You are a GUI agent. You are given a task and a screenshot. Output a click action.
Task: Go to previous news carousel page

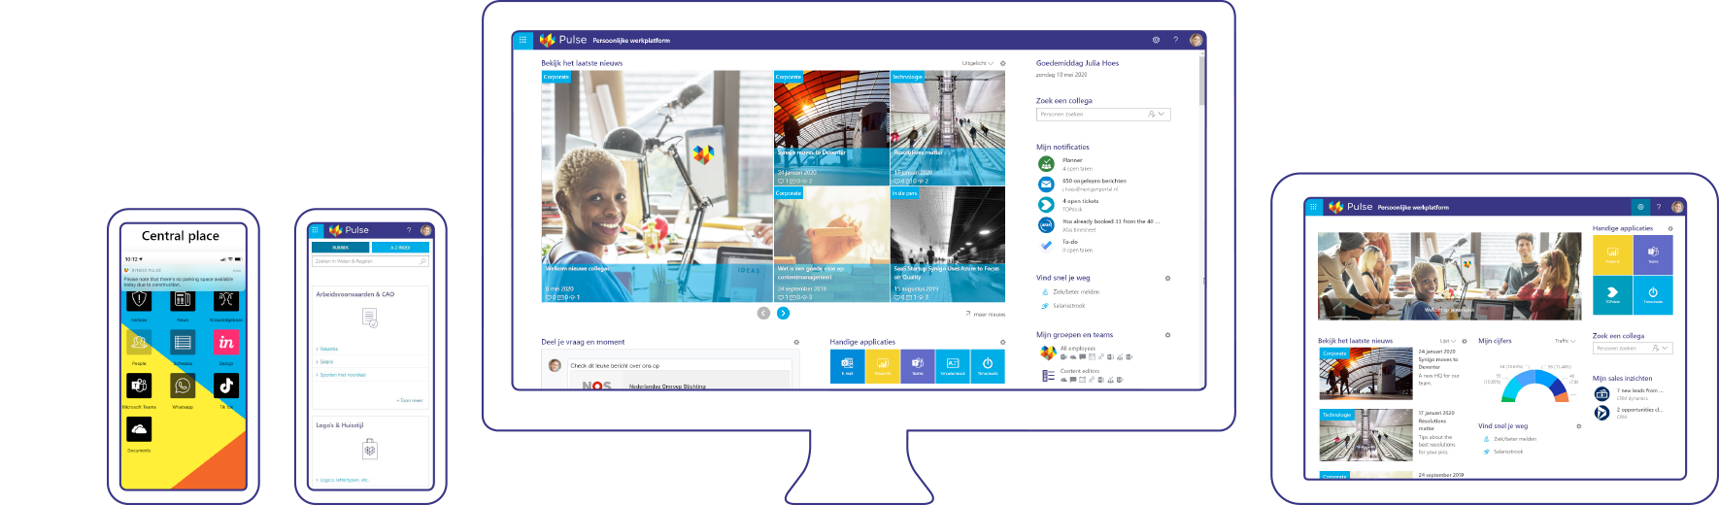(763, 313)
